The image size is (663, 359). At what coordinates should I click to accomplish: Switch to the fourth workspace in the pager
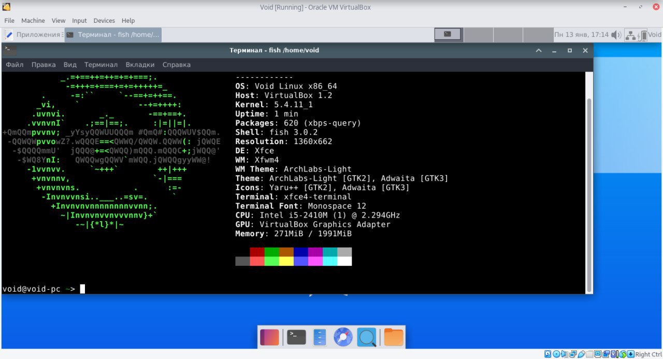click(537, 35)
